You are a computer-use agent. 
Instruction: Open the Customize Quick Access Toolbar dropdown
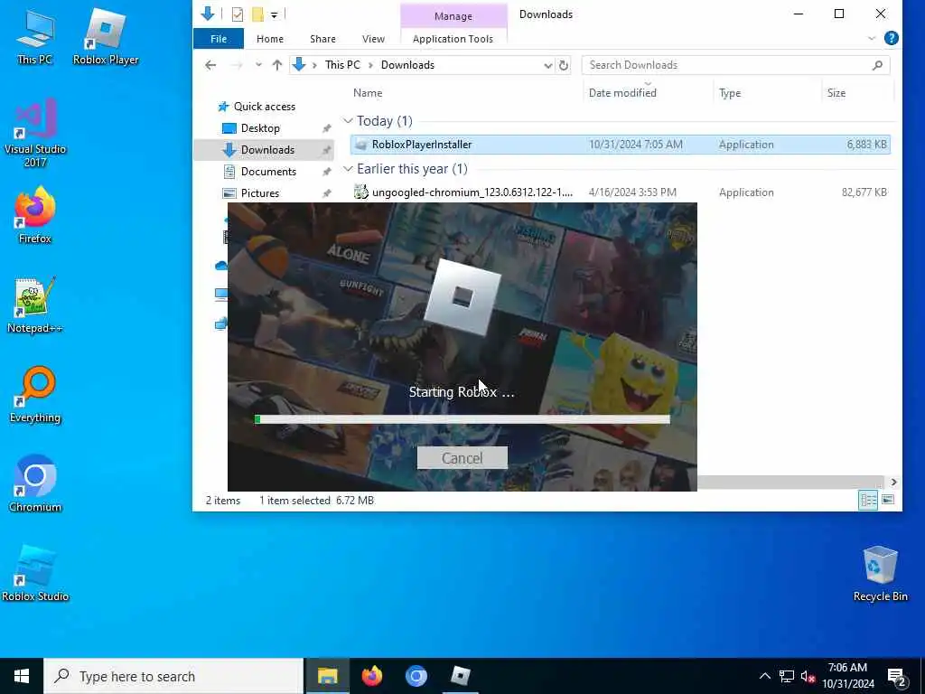pyautogui.click(x=275, y=14)
